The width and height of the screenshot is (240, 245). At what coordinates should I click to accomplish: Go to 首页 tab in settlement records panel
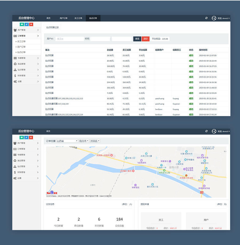coord(49,18)
